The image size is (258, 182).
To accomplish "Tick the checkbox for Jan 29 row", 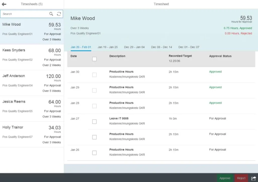I will tap(94, 90).
